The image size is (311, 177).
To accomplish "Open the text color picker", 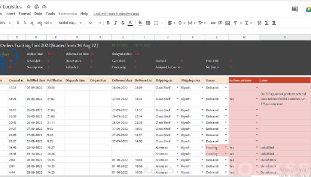I will (130, 23).
